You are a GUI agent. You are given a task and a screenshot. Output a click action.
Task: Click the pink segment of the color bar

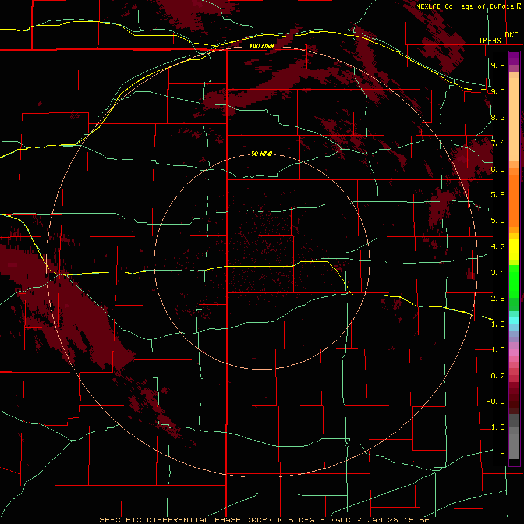[514, 353]
